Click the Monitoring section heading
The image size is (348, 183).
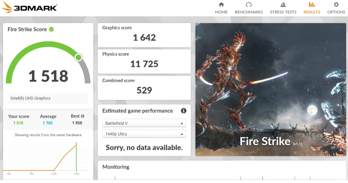click(x=116, y=167)
